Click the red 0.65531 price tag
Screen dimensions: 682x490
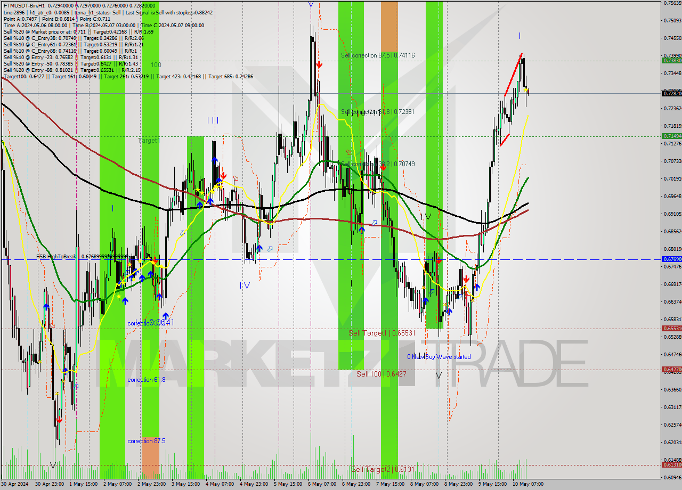(x=671, y=329)
